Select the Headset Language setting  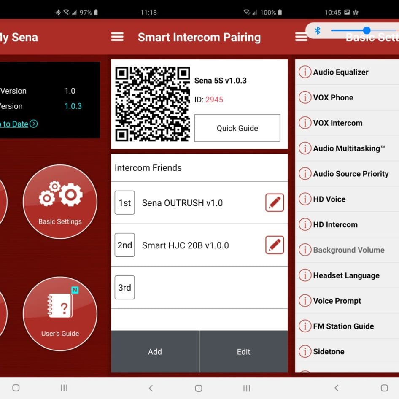(x=346, y=275)
